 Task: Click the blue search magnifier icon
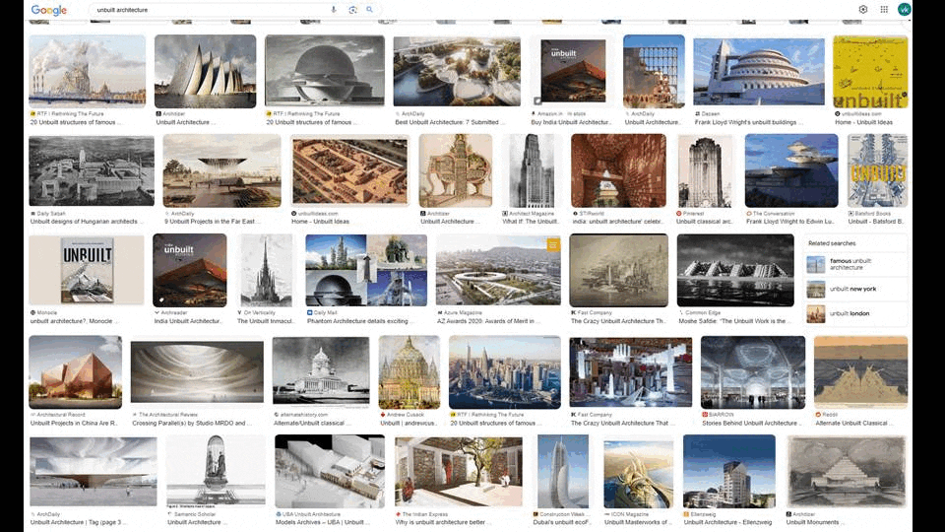click(x=370, y=10)
